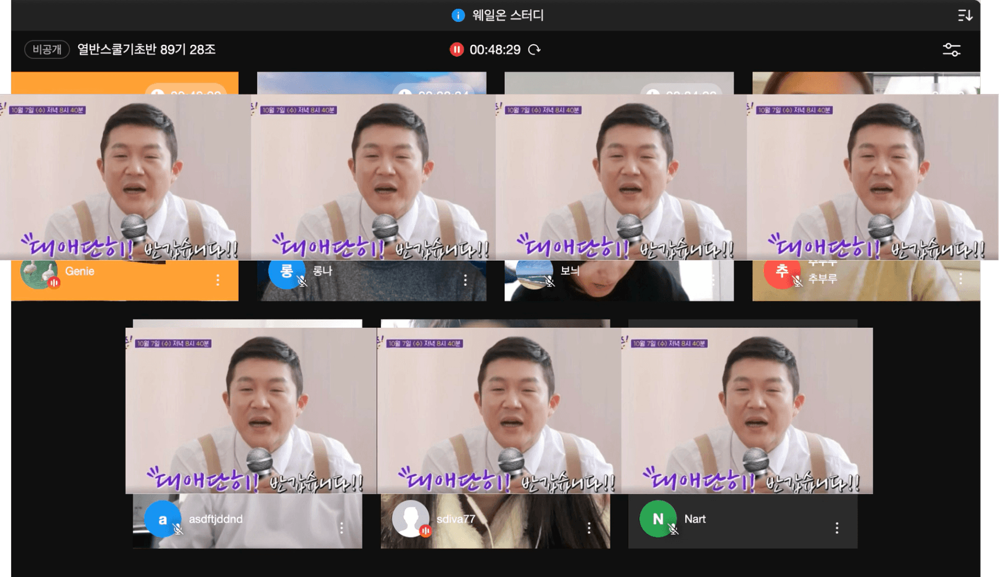Open the more options menu for sdiva77
The width and height of the screenshot is (999, 577).
[589, 528]
